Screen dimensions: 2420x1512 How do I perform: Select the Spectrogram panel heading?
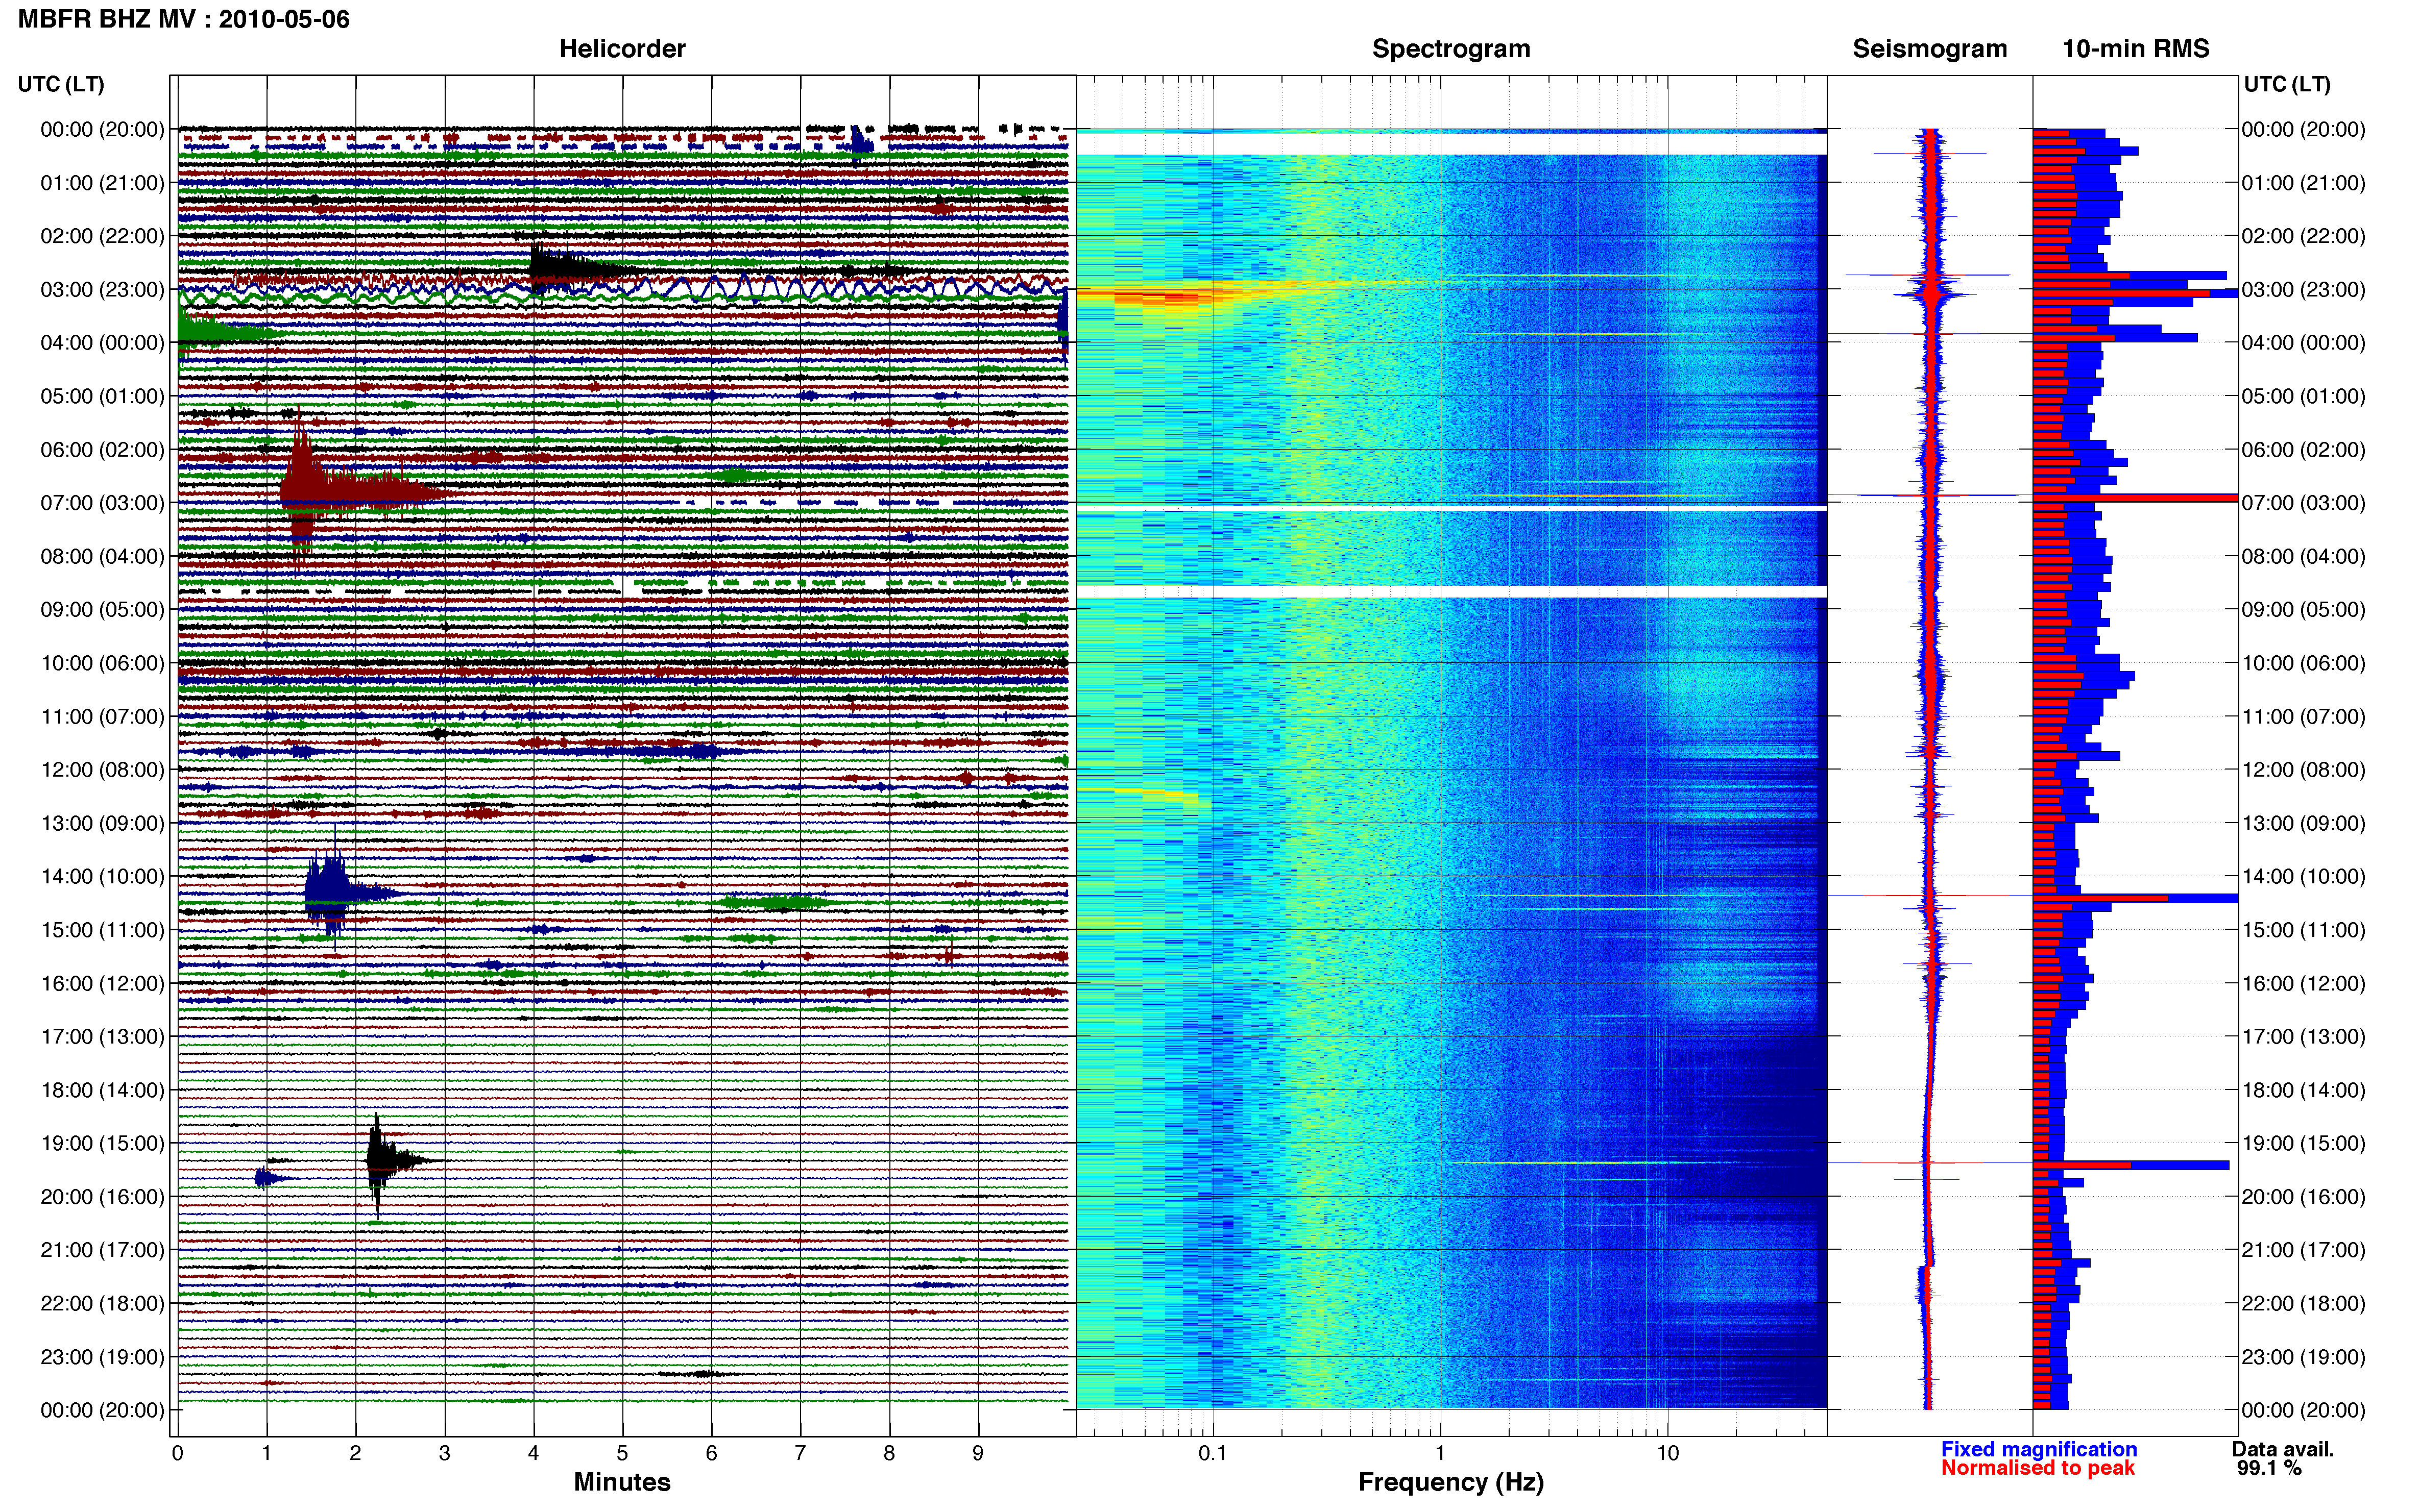coord(1450,48)
